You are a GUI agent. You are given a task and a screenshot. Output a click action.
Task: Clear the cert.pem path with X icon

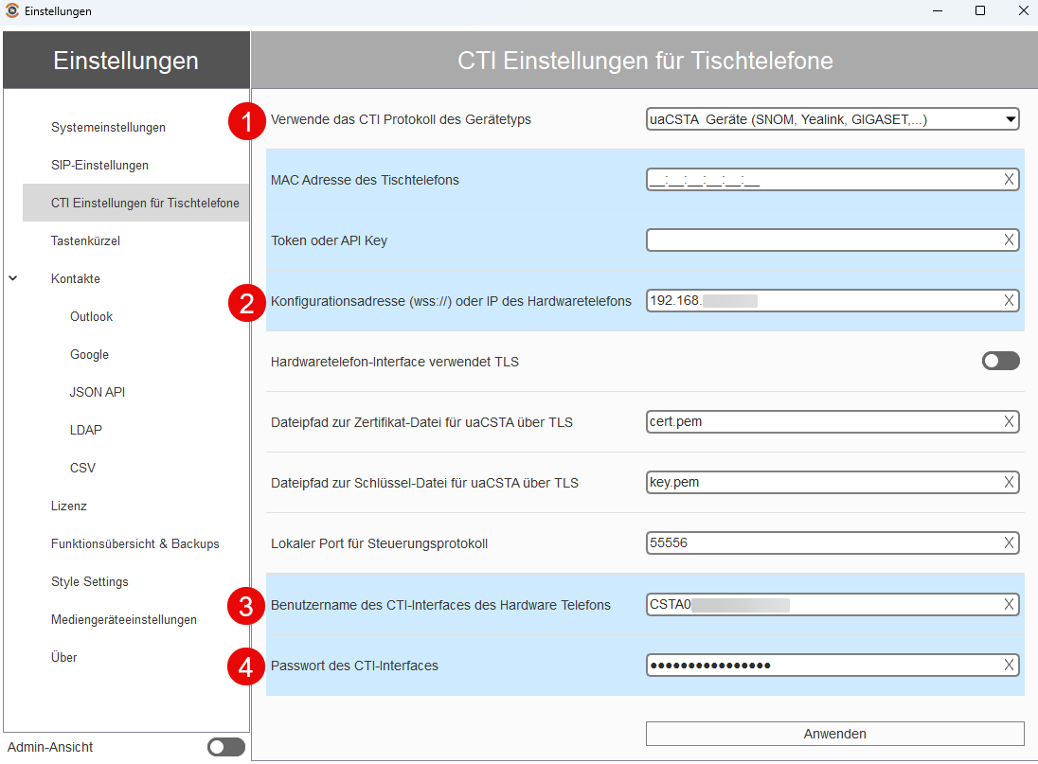tap(1009, 422)
